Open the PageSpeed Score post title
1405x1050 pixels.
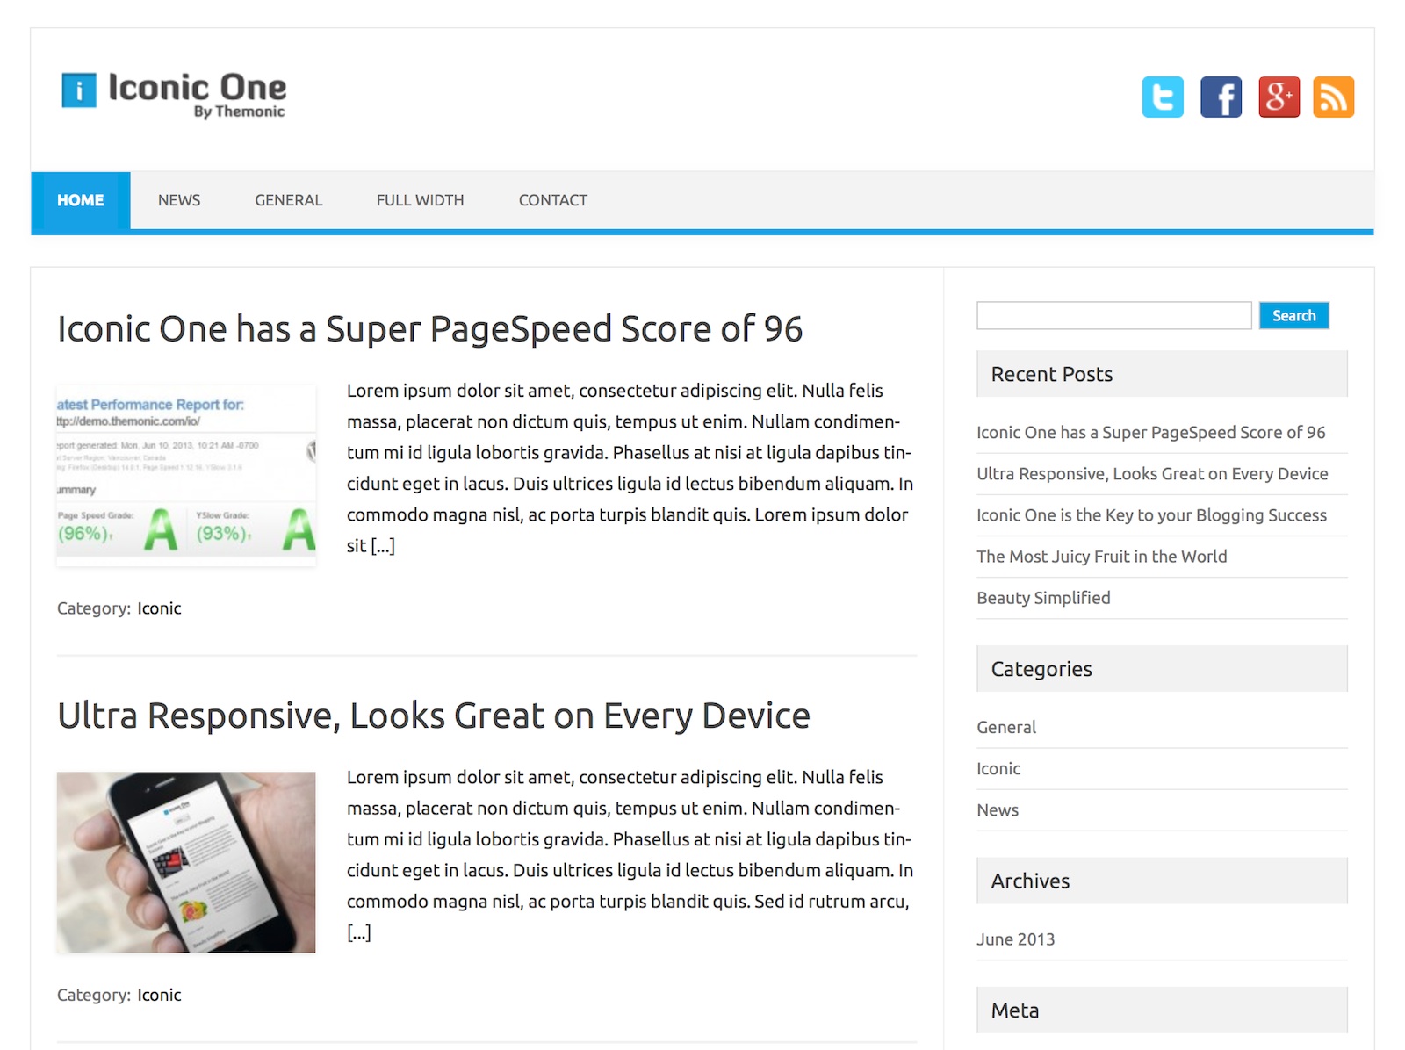(429, 329)
